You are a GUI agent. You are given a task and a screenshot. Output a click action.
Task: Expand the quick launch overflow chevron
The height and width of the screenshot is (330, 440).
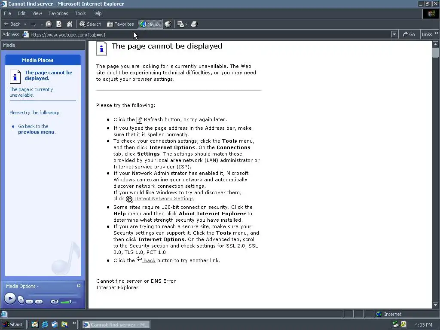coord(74,323)
